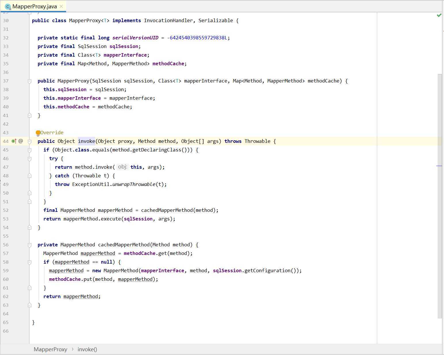Click the green inspection checkmark icon
The image size is (444, 355).
click(439, 15)
